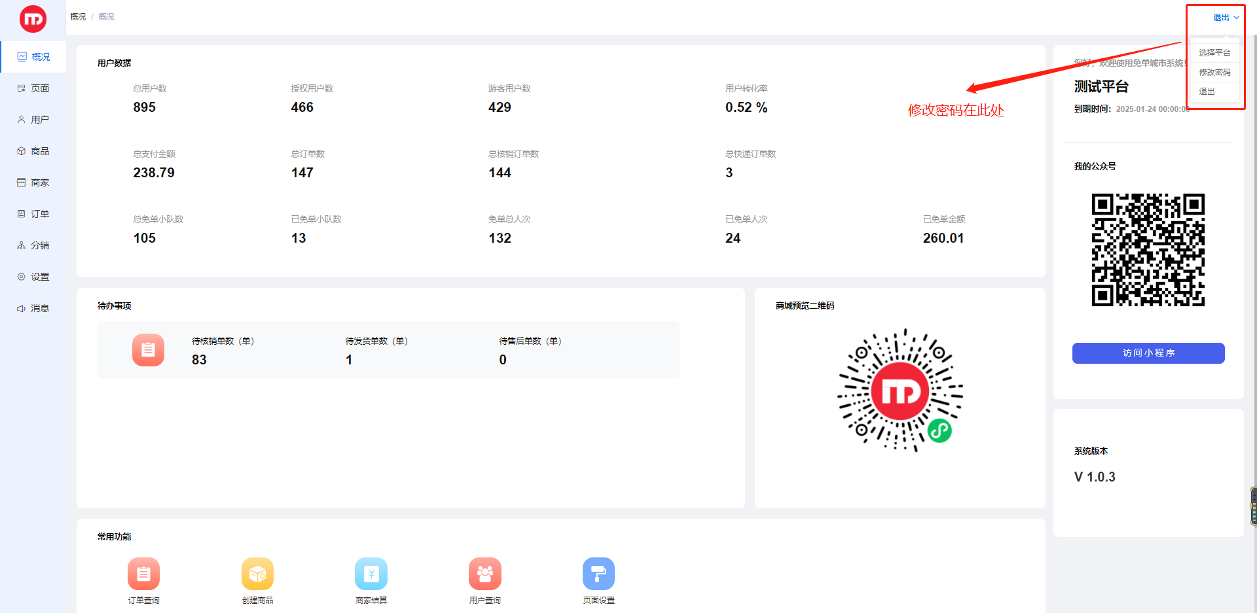Click the 商家结算 label text
Image resolution: width=1257 pixels, height=613 pixels.
click(371, 601)
